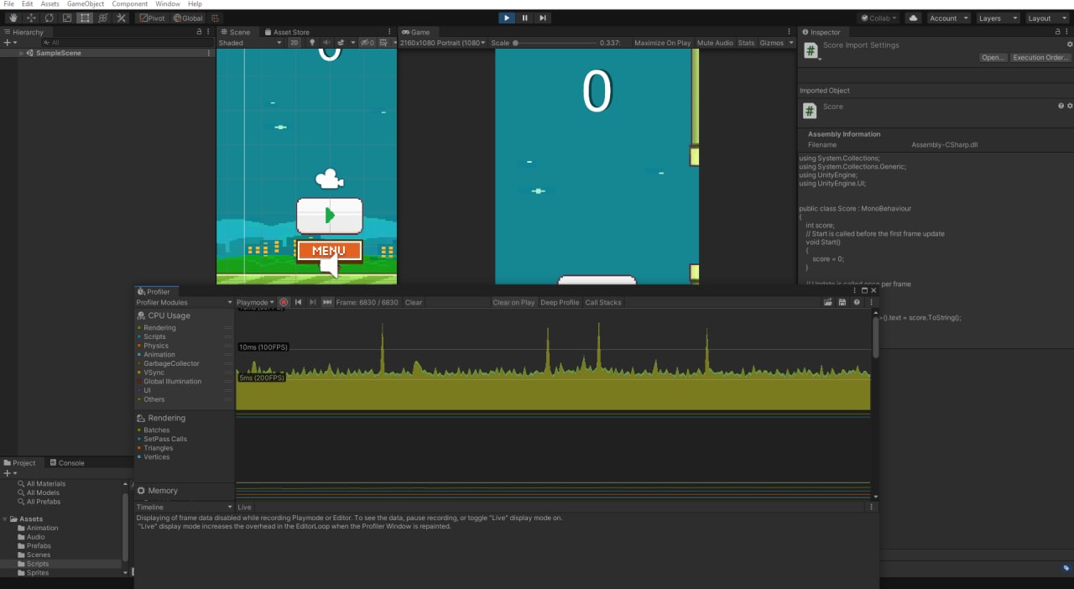Click the Pause button
The image size is (1074, 589).
tap(525, 18)
